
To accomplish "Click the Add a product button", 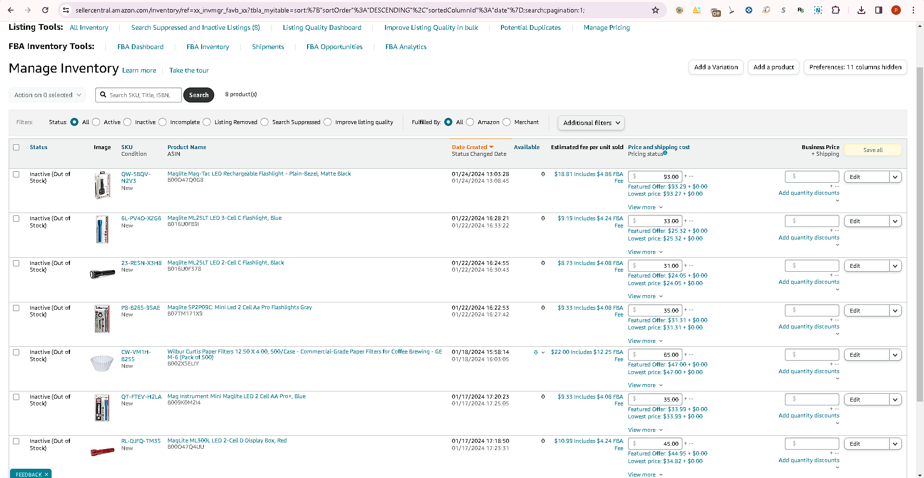I will click(x=774, y=67).
